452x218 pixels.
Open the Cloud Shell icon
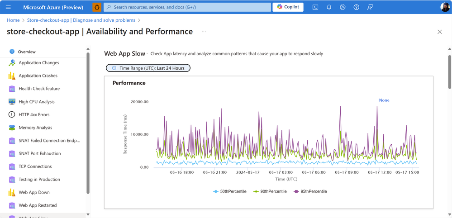[315, 7]
